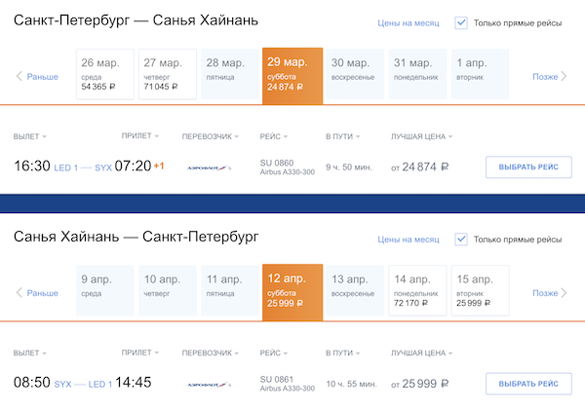
Task: Click left arrow 'Раньше' in outbound dates
Action: pos(38,76)
